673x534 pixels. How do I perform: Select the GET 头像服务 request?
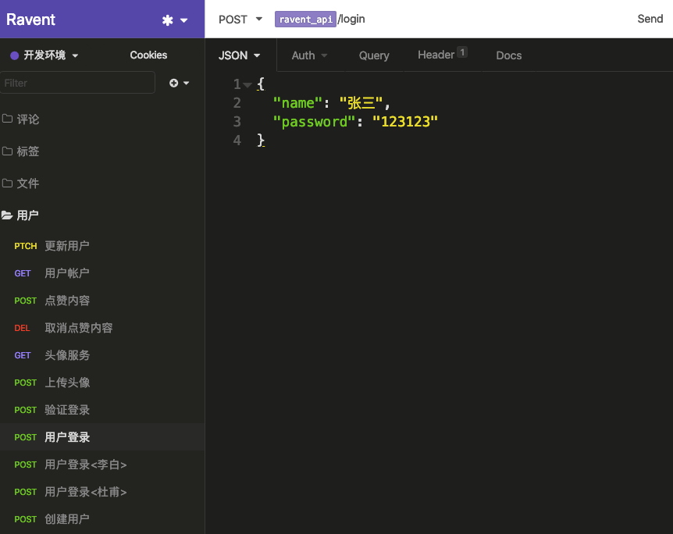click(x=102, y=355)
